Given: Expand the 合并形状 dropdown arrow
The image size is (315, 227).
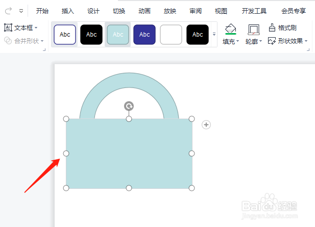Looking at the screenshot, I should (42, 41).
